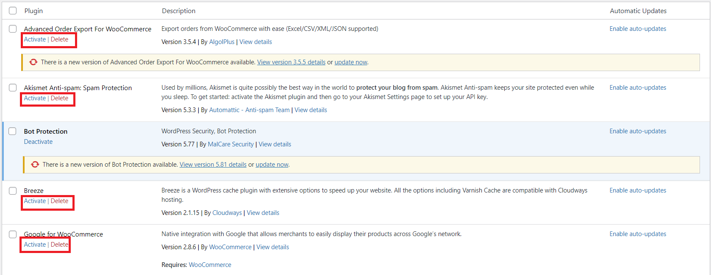Click update icon in Advanced Order Export notice
Viewport: 711px width, 275px height.
point(33,62)
